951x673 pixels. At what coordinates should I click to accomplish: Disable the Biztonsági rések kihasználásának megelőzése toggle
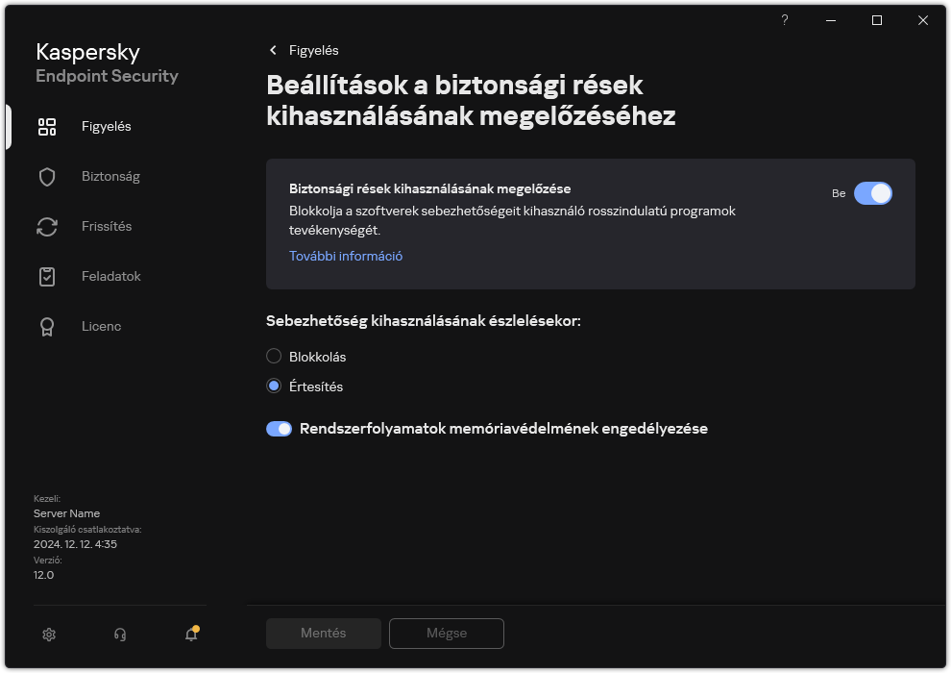(873, 193)
